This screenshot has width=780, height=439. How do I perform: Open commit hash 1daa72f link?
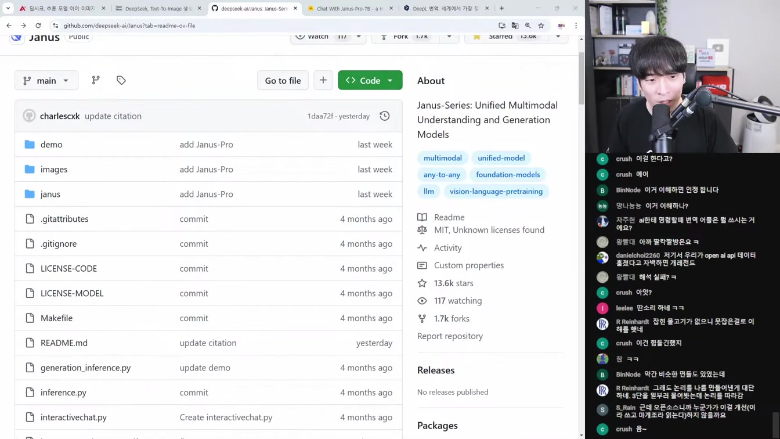(320, 116)
